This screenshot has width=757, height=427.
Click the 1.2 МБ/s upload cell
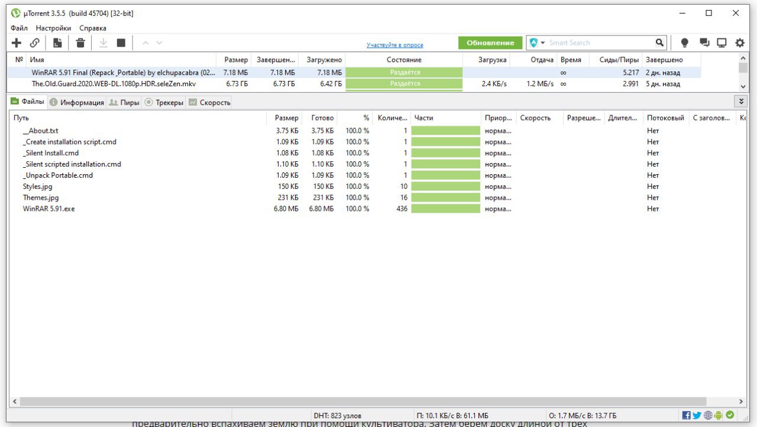[x=540, y=84]
